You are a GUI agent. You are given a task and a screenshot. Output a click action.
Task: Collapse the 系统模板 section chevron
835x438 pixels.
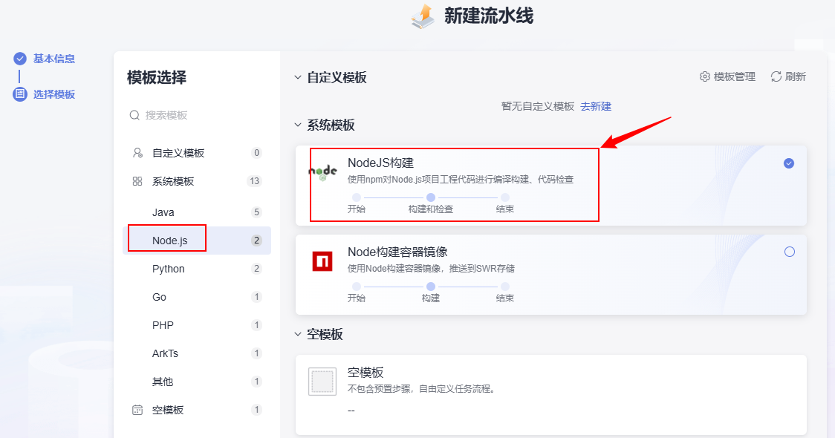tap(298, 125)
